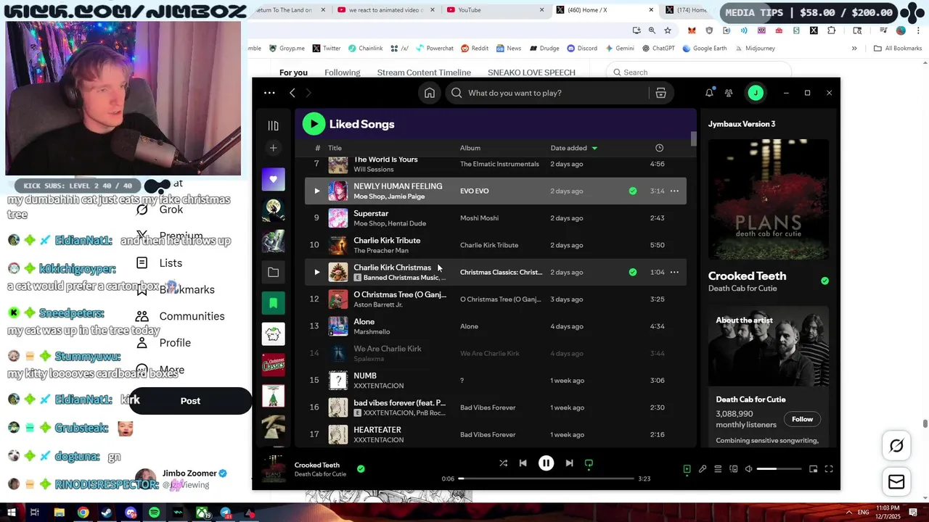929x522 pixels.
Task: Expand the hidden bookmarks chevron
Action: pos(854,49)
